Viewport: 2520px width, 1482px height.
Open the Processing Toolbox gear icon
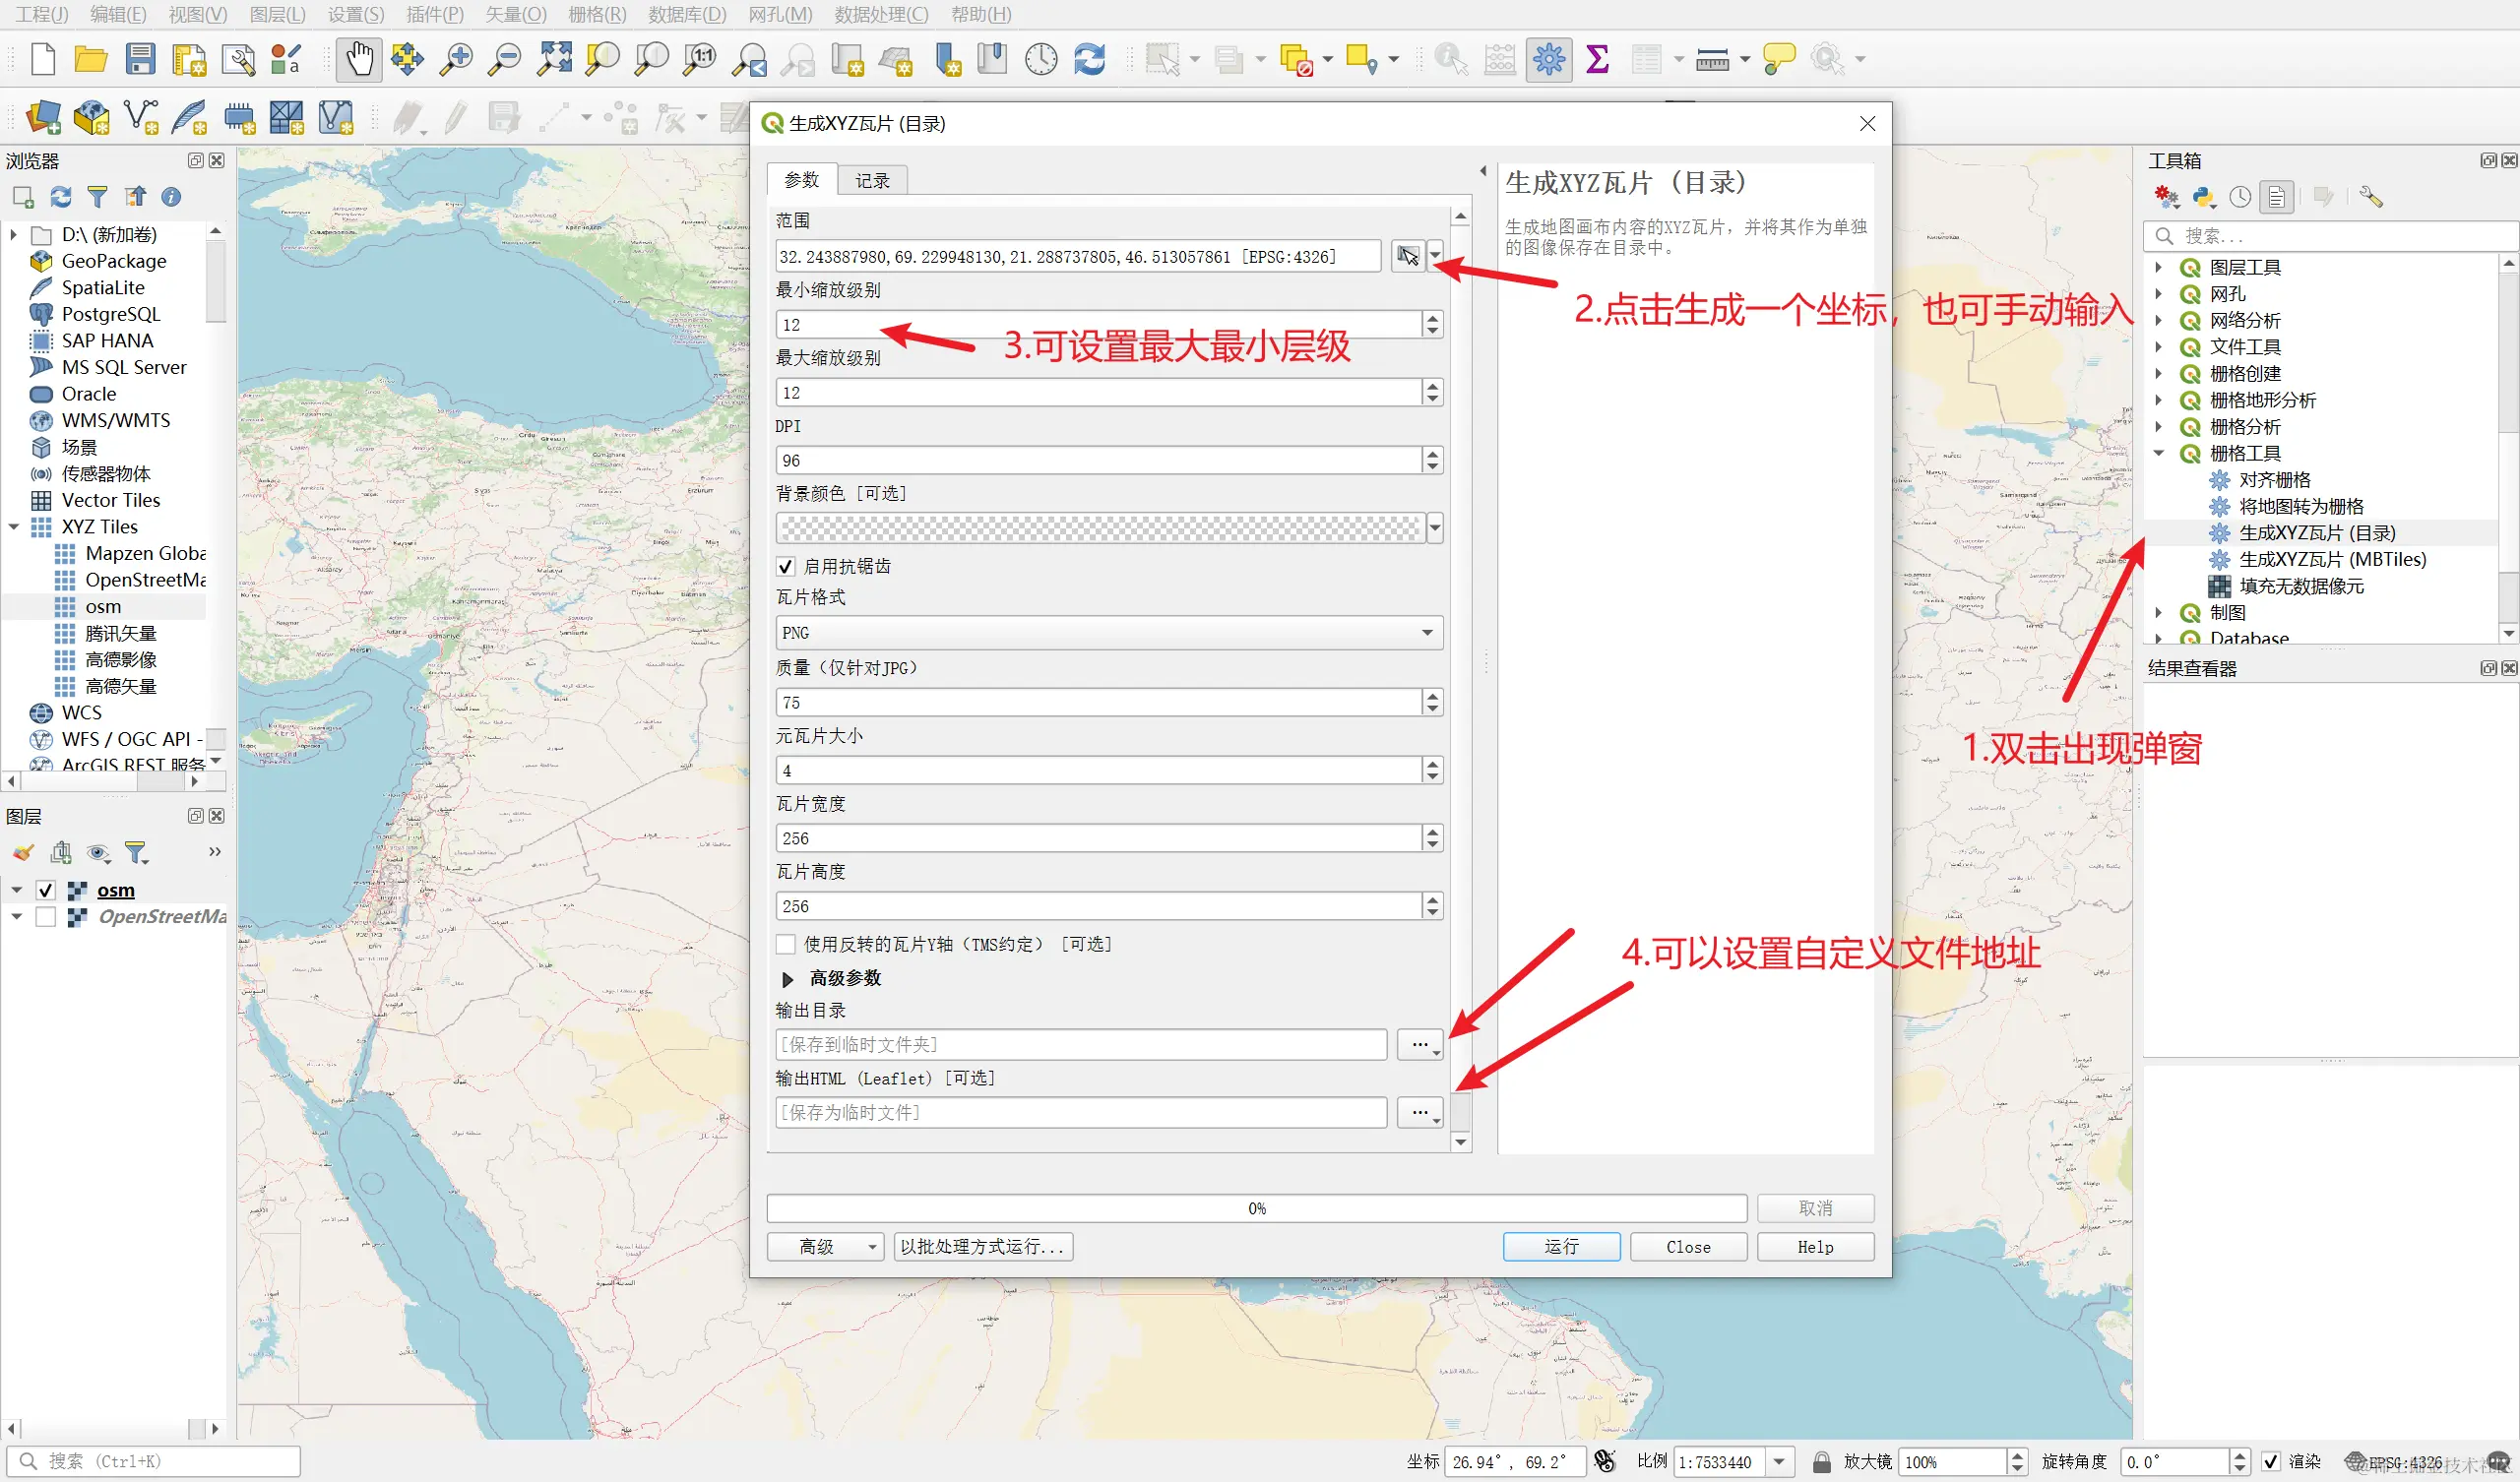pos(1548,59)
